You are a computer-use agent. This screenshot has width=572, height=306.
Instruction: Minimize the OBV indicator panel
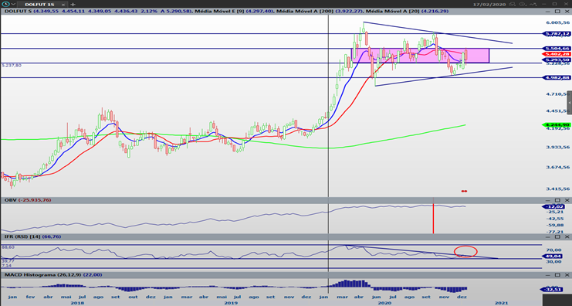point(548,200)
